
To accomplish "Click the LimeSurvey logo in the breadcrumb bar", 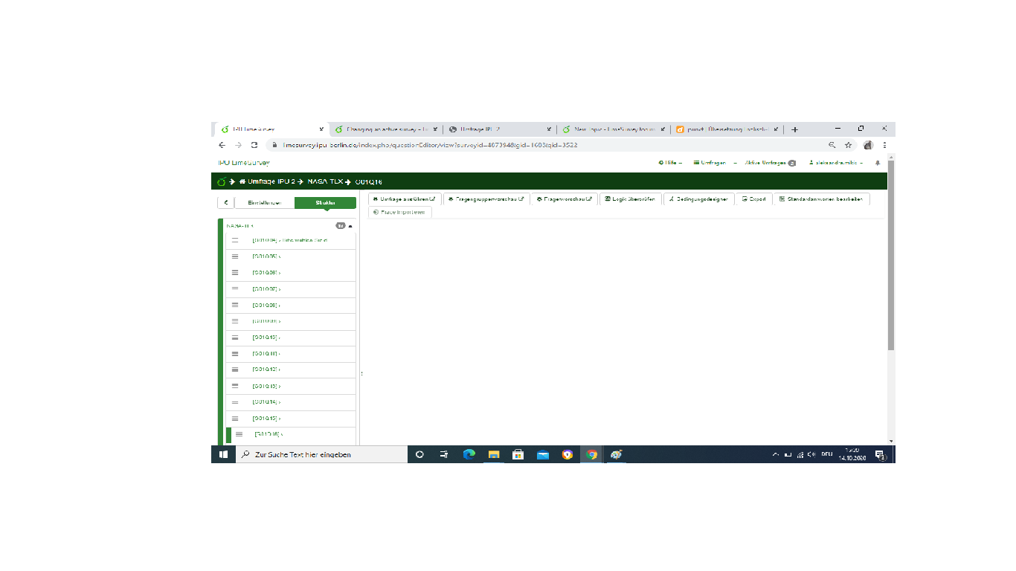I will tap(221, 182).
